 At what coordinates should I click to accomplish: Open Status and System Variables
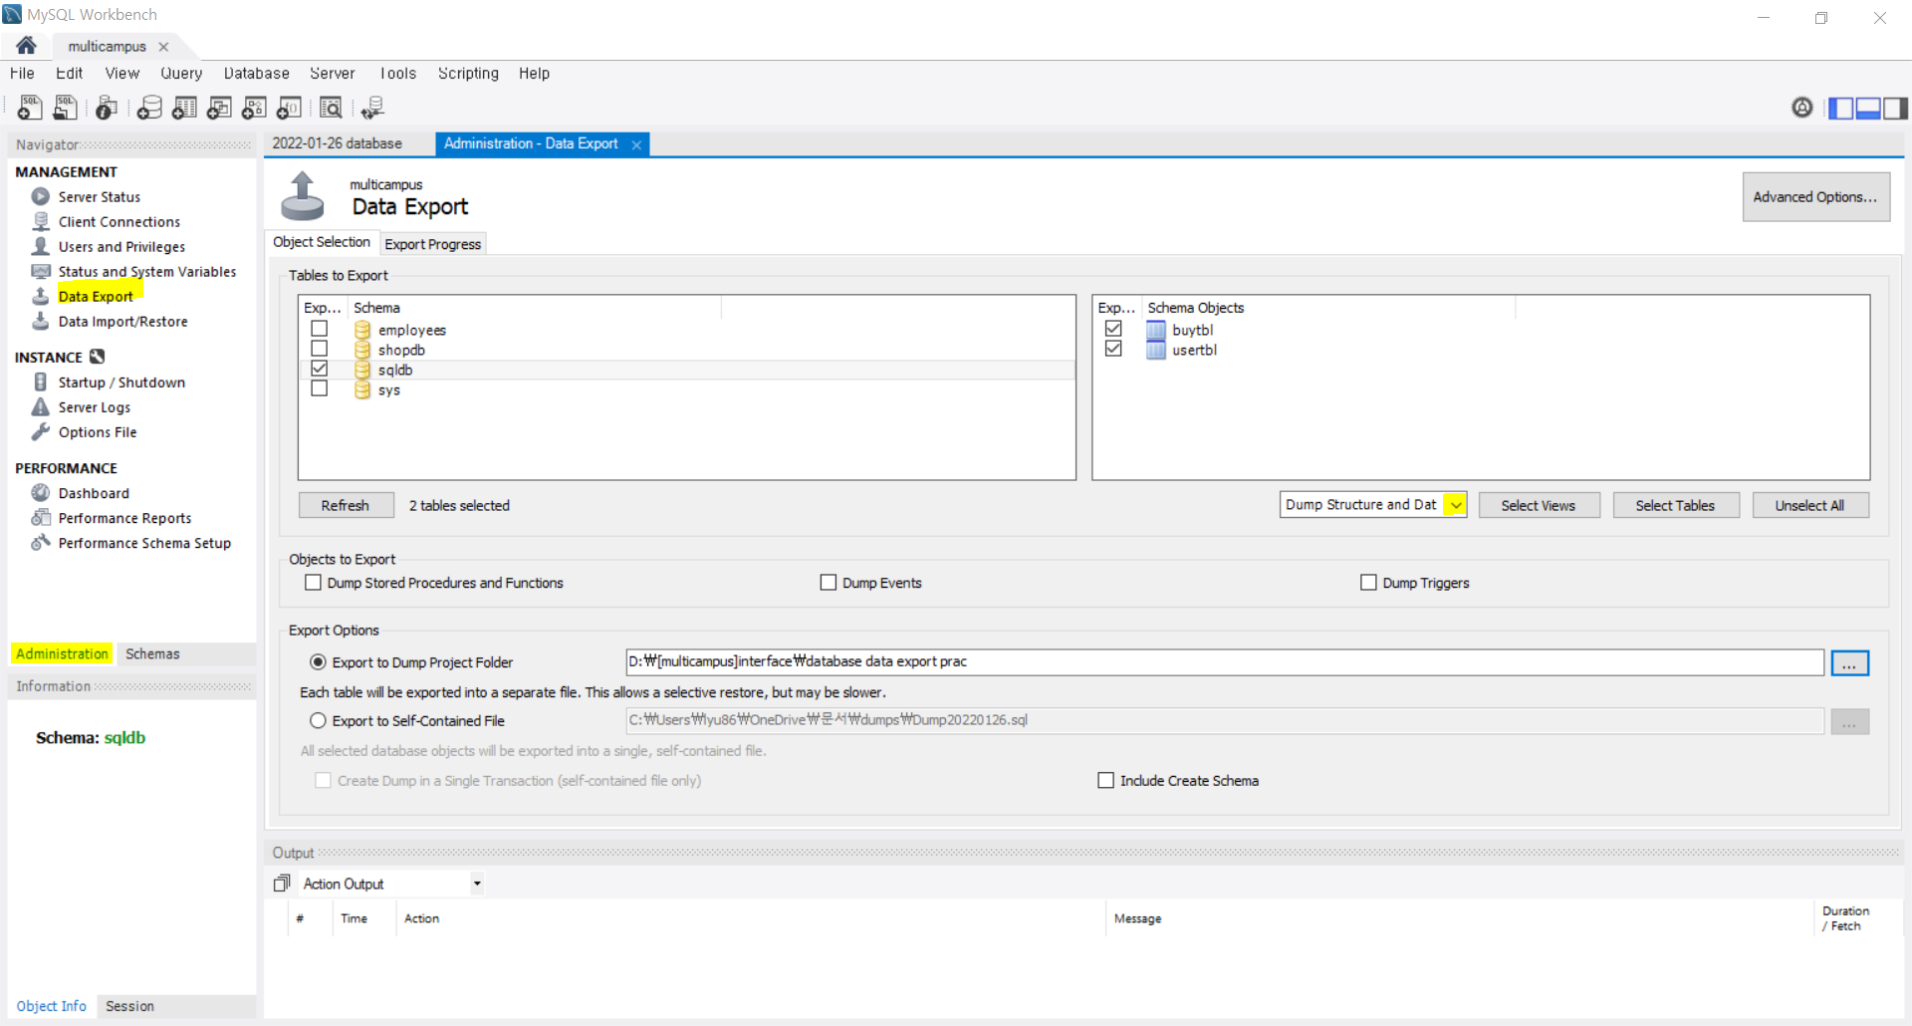tap(147, 271)
